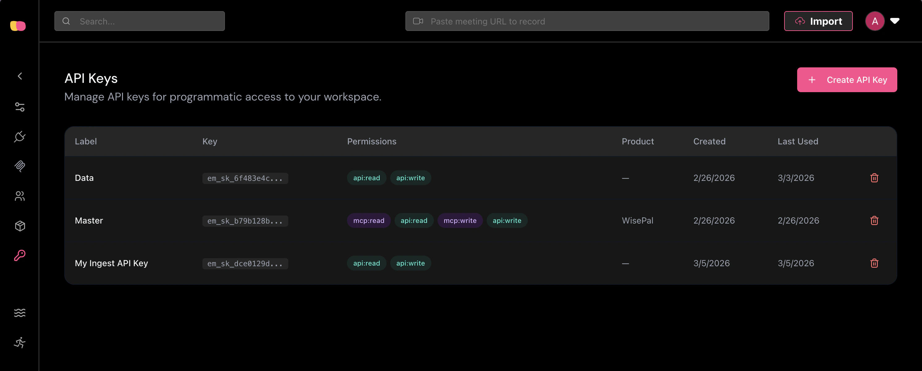Open the settings sliders sidebar icon
The height and width of the screenshot is (371, 922).
20,107
